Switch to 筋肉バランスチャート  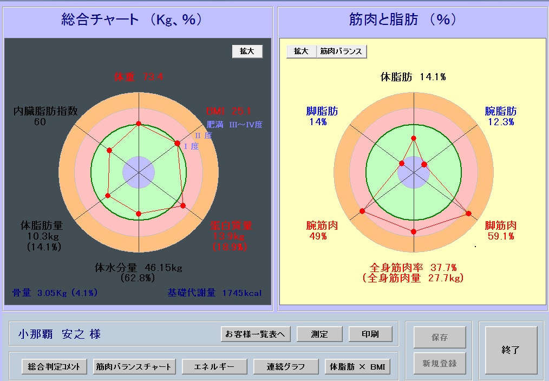click(134, 367)
